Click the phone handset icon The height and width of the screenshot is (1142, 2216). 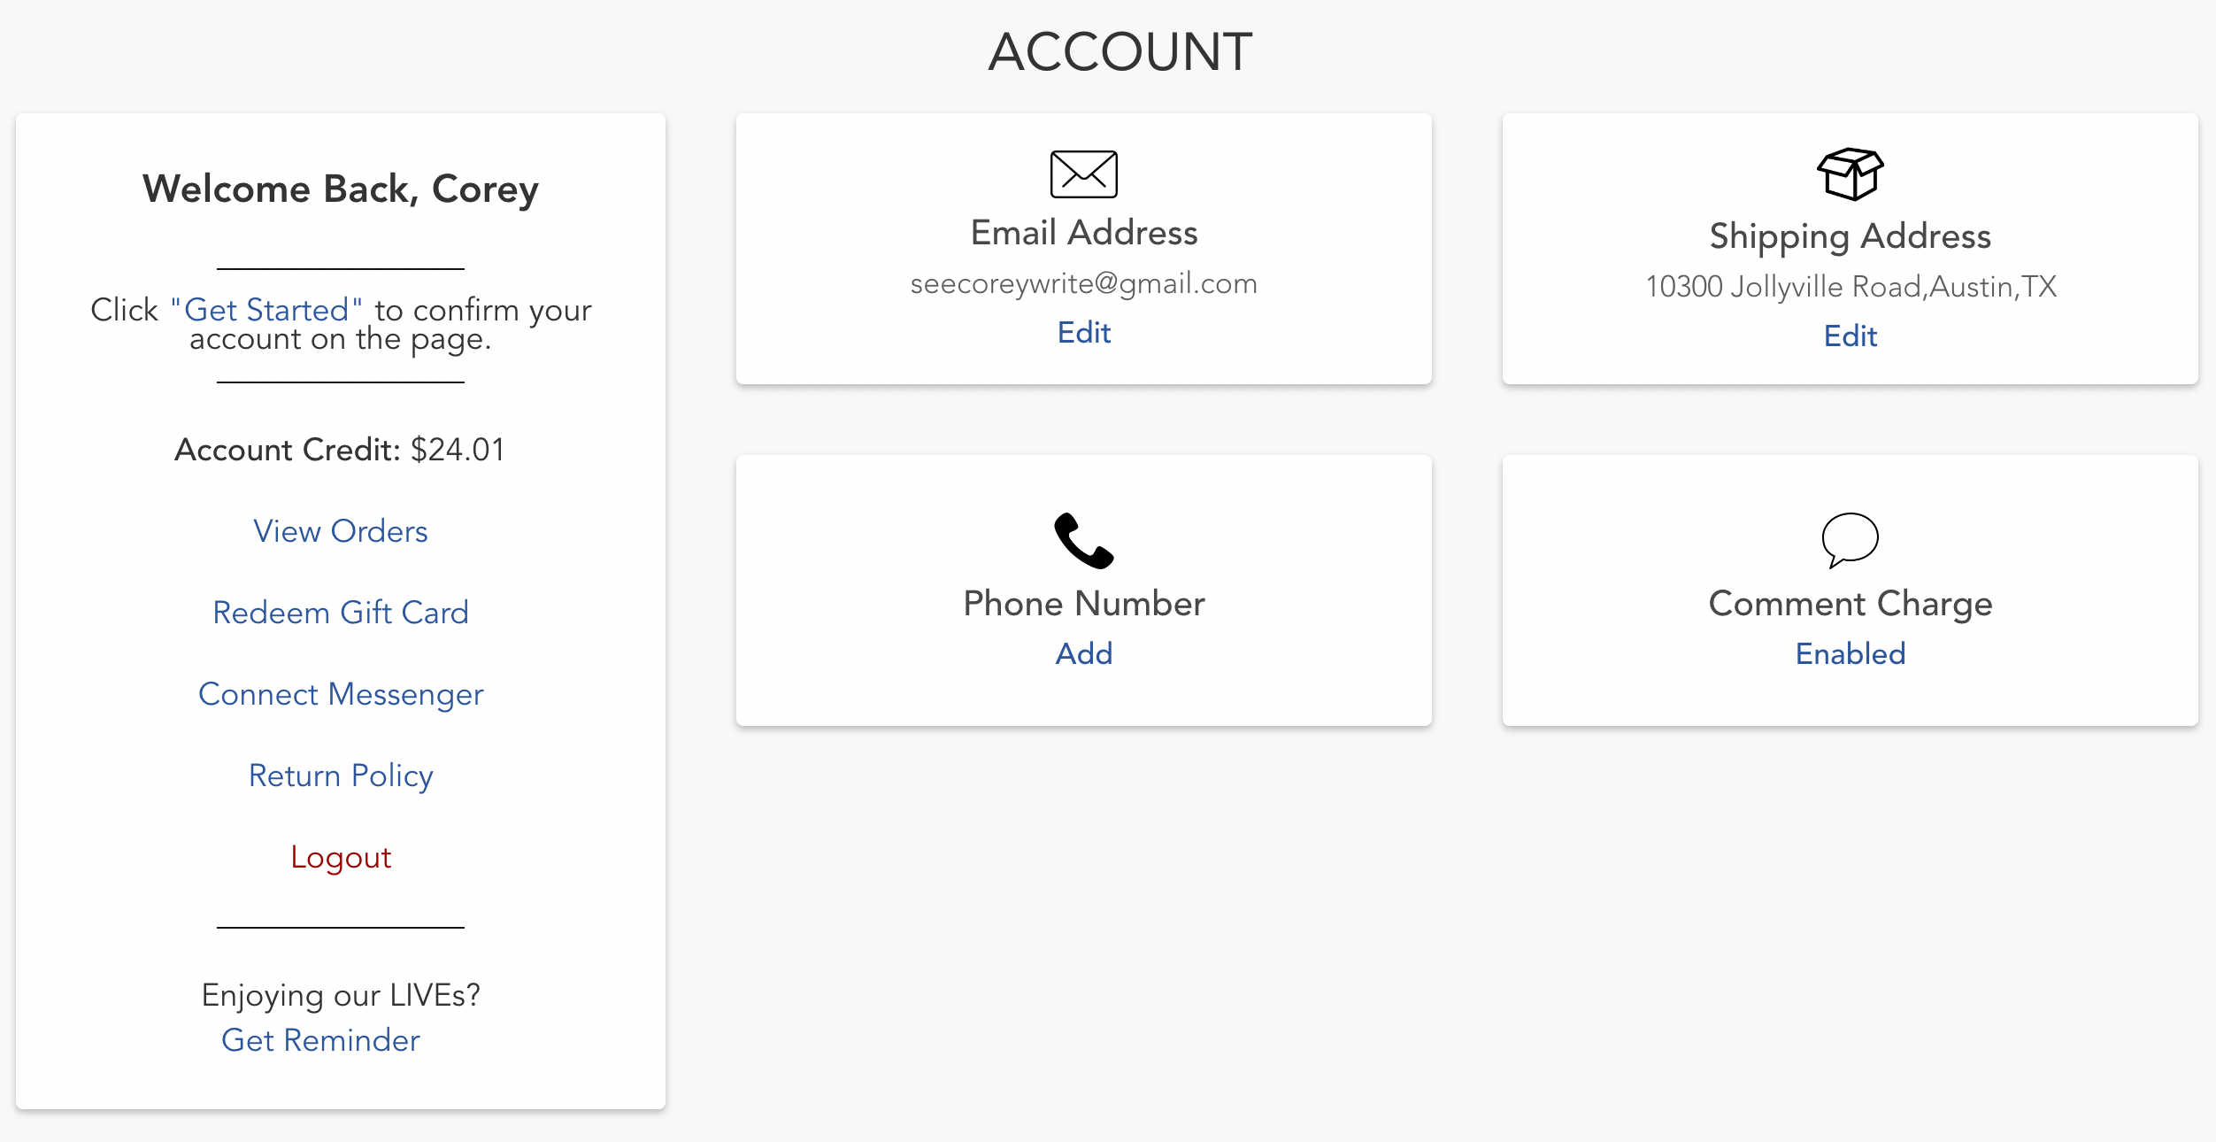tap(1083, 540)
